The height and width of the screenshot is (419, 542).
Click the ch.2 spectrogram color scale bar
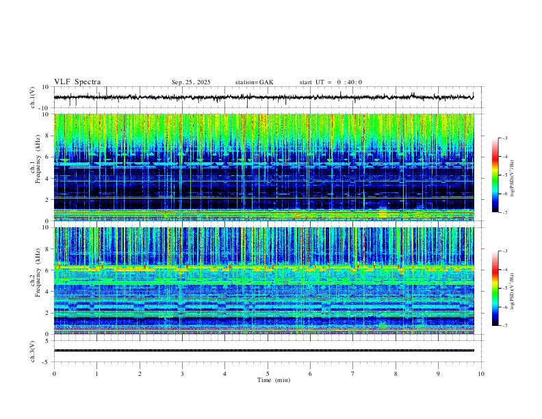(x=495, y=288)
